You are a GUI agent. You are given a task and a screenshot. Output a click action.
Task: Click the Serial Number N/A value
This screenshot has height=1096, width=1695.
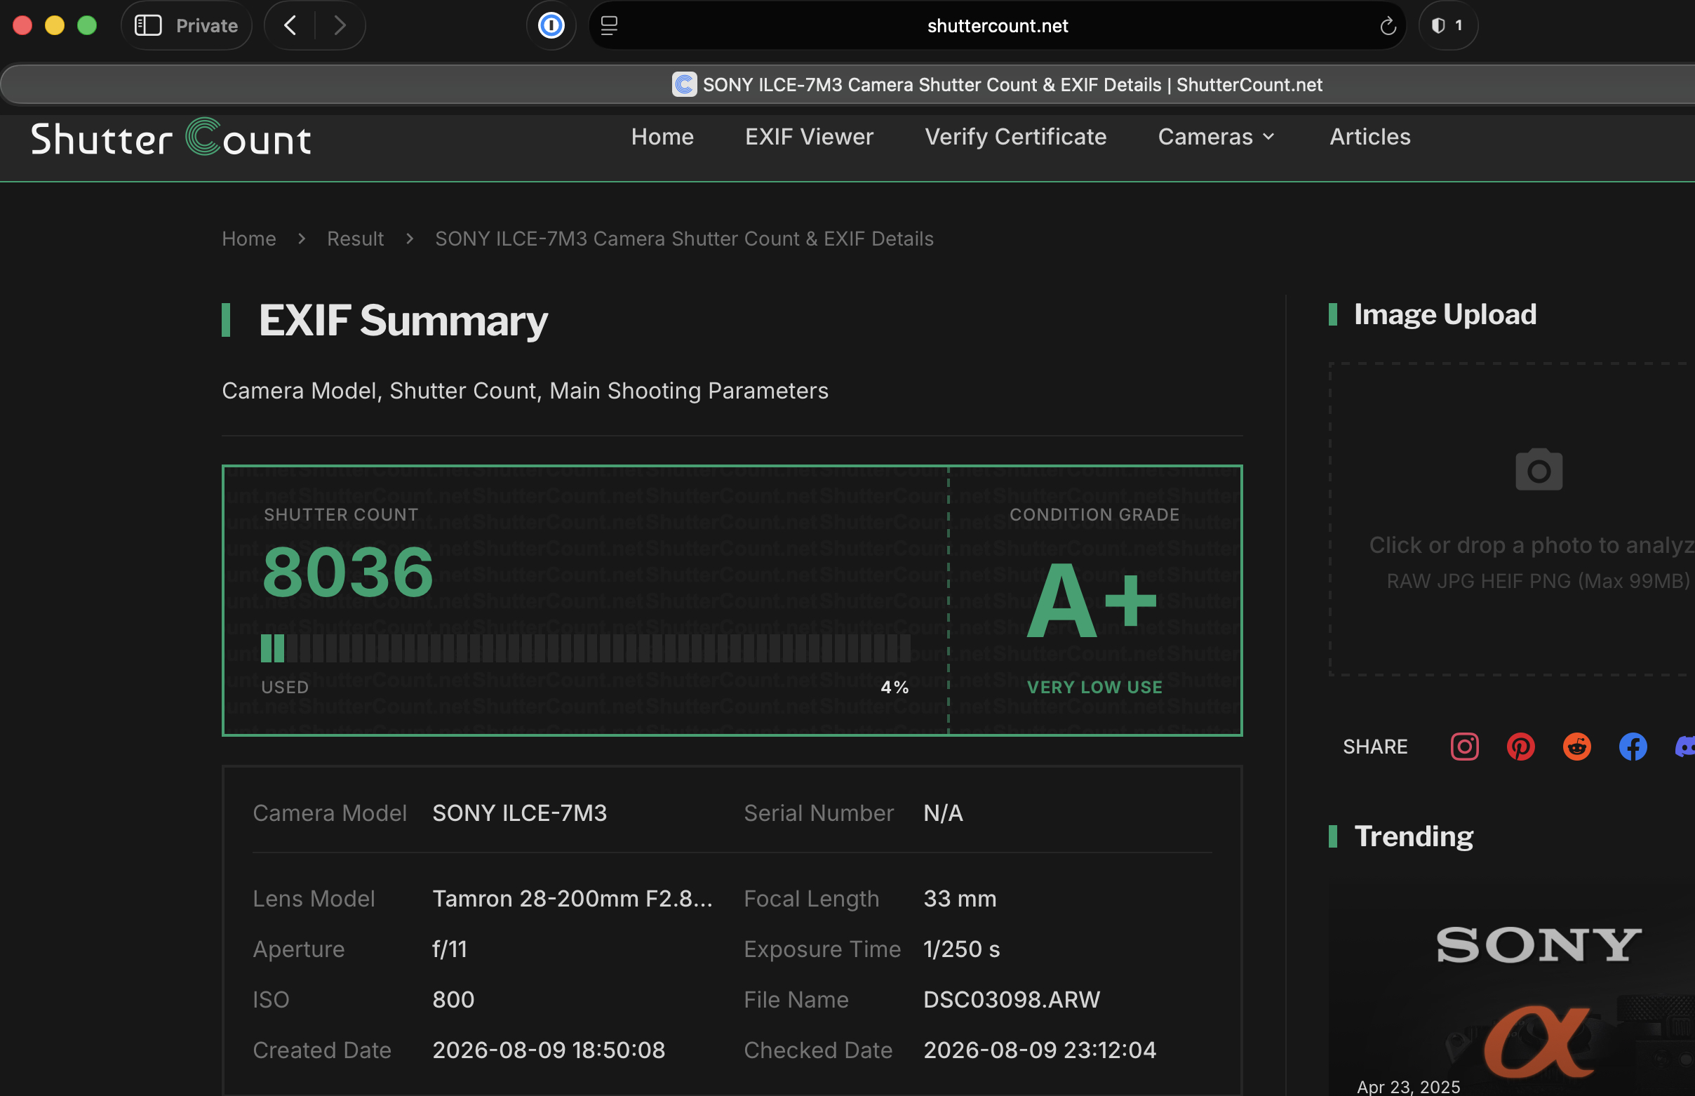tap(943, 813)
